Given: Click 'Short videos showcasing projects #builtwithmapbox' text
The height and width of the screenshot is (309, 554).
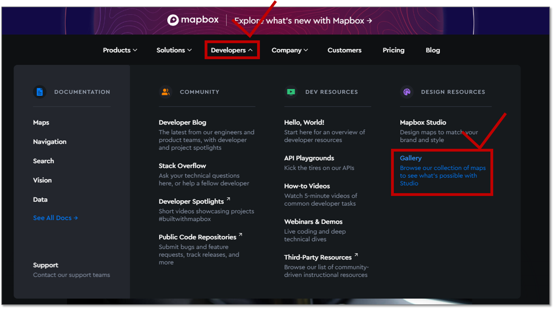Looking at the screenshot, I should pyautogui.click(x=206, y=215).
